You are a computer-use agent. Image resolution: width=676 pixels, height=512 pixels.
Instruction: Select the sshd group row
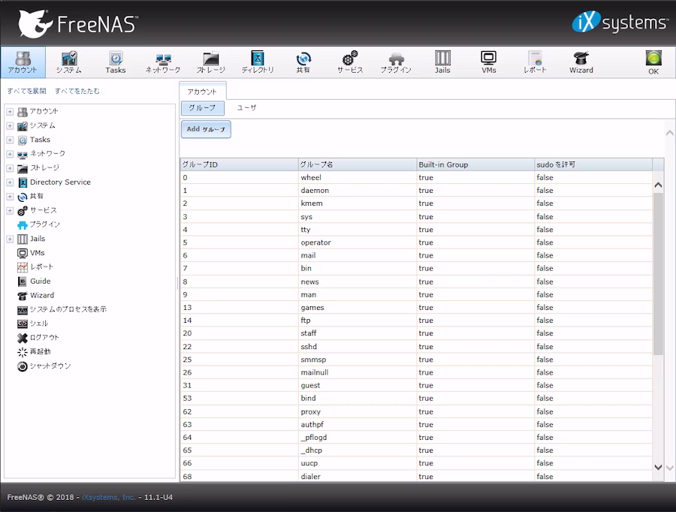(x=416, y=347)
